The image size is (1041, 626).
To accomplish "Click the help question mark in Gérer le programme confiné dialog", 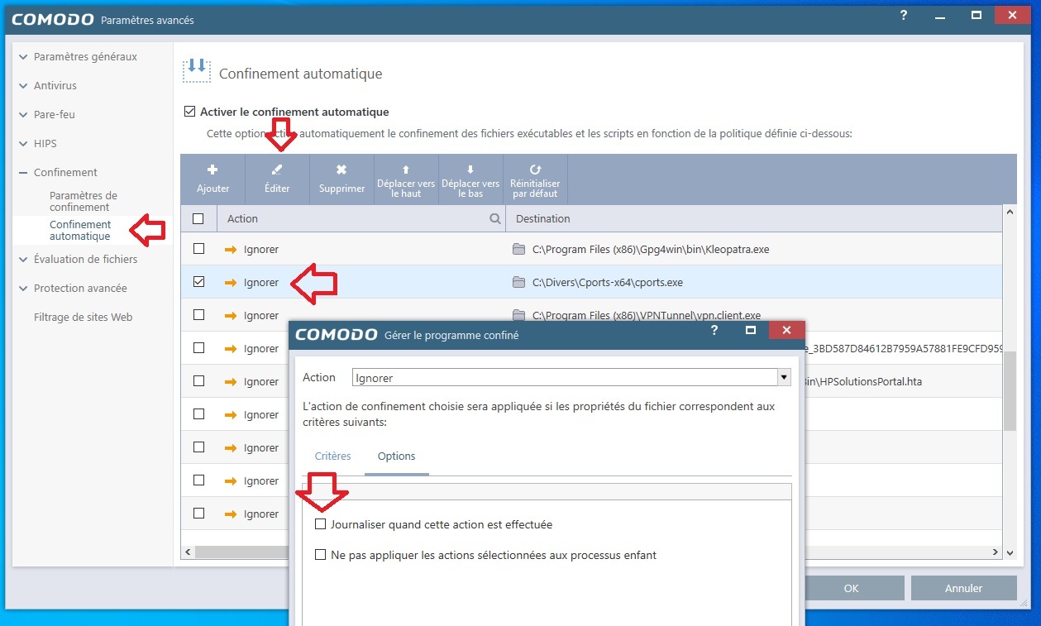I will point(714,330).
